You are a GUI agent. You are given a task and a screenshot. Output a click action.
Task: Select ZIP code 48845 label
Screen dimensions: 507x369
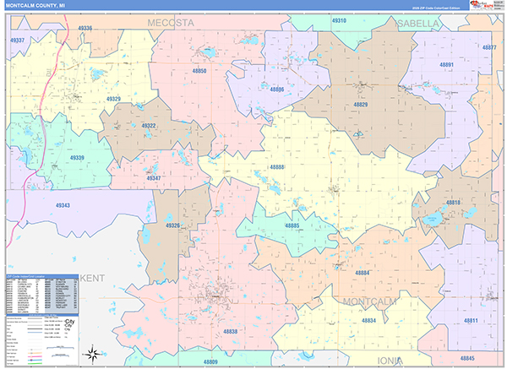pos(467,358)
